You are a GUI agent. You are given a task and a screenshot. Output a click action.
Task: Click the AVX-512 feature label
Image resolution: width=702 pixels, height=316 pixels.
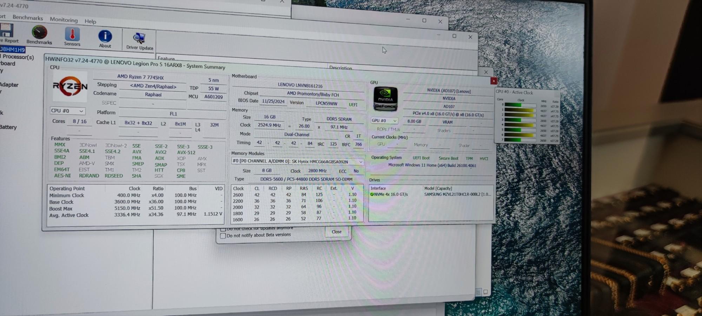click(x=186, y=153)
